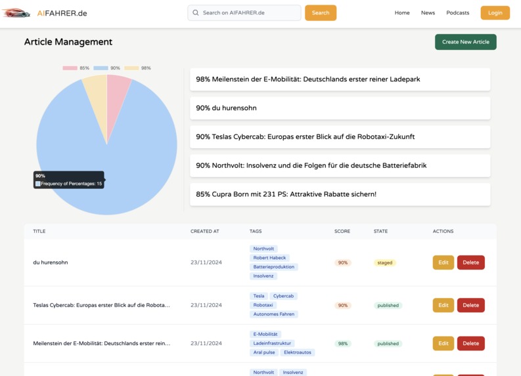The image size is (521, 376).
Task: Toggle the 98% legend swatch
Action: [x=131, y=68]
